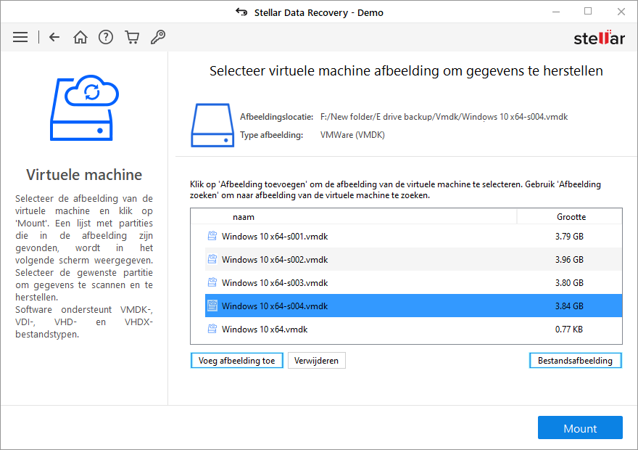Viewport: 638px width, 450px height.
Task: Click the Verwijderen button
Action: pos(317,361)
